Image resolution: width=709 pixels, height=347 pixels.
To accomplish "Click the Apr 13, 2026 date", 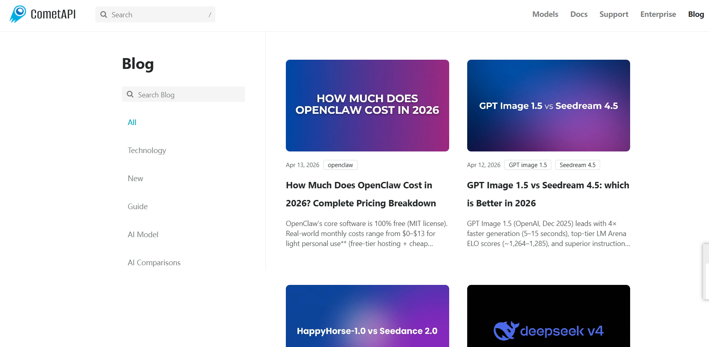I will click(x=303, y=165).
